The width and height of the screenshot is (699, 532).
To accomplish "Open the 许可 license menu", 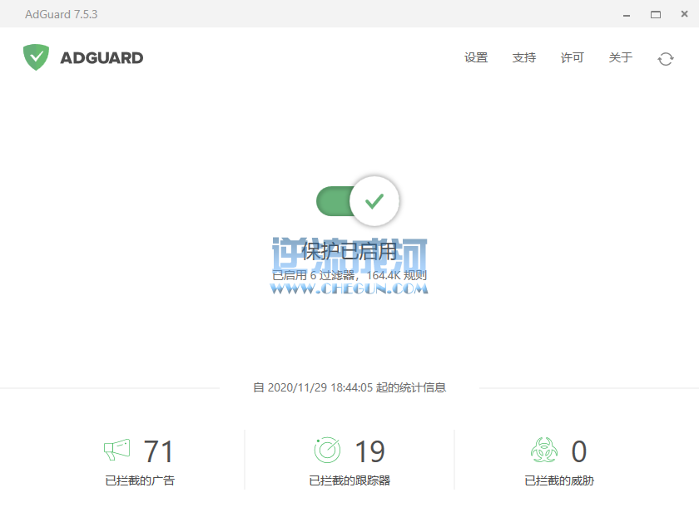I will click(572, 58).
